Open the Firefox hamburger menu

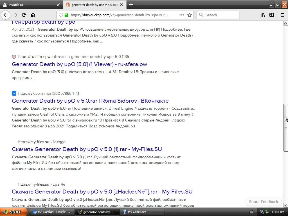pos(283,15)
